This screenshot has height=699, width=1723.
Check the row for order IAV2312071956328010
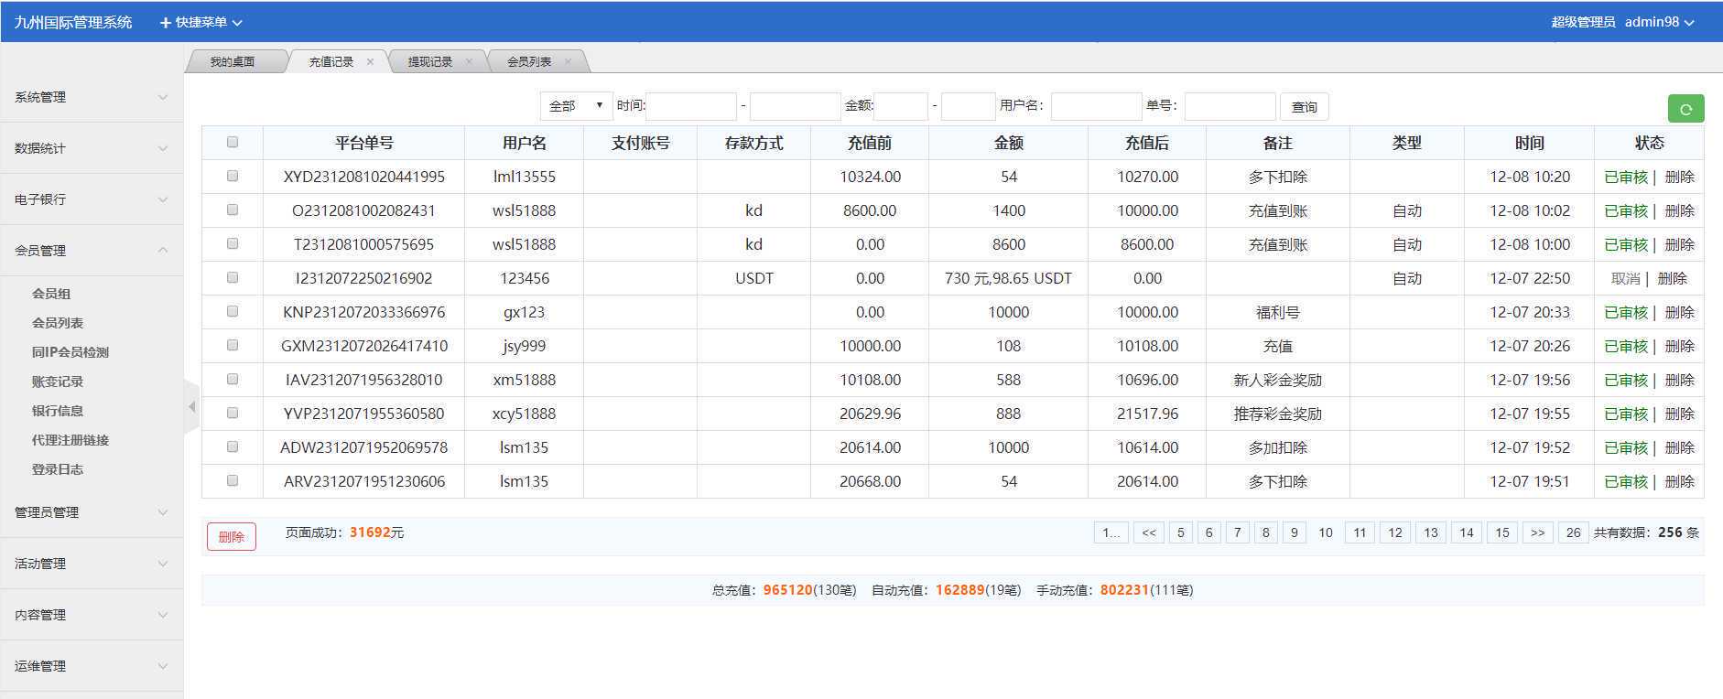[x=233, y=379]
